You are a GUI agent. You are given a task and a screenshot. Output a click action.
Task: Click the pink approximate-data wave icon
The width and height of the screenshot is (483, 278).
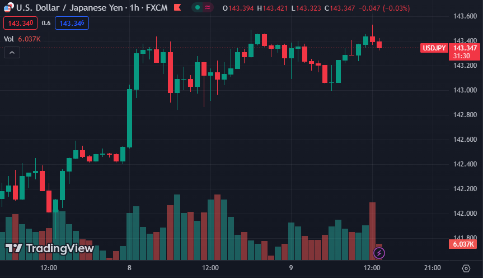(x=208, y=7)
